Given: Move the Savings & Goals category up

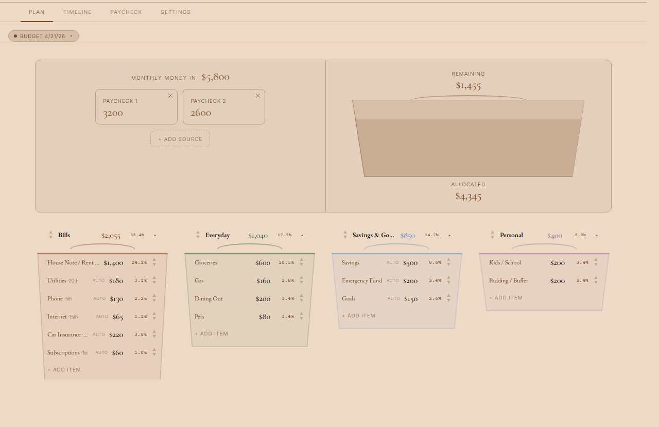Looking at the screenshot, I should (x=345, y=233).
